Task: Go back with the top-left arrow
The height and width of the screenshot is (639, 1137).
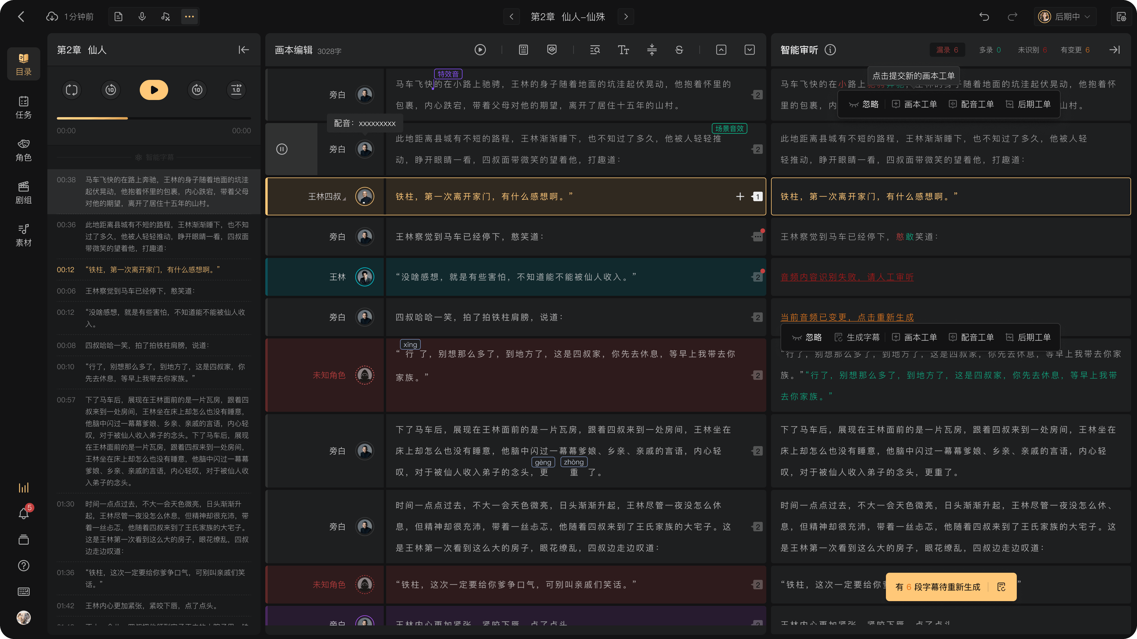Action: click(21, 17)
